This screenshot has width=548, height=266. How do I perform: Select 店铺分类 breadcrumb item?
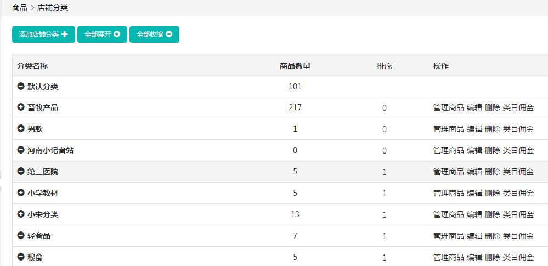click(x=53, y=8)
